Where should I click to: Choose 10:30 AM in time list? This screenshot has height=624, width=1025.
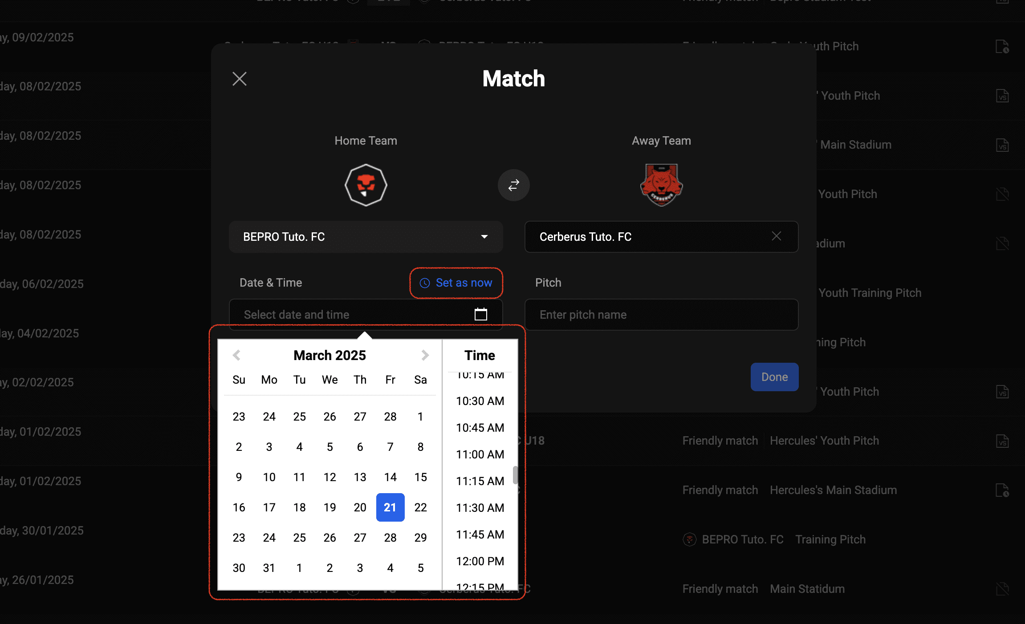coord(480,401)
